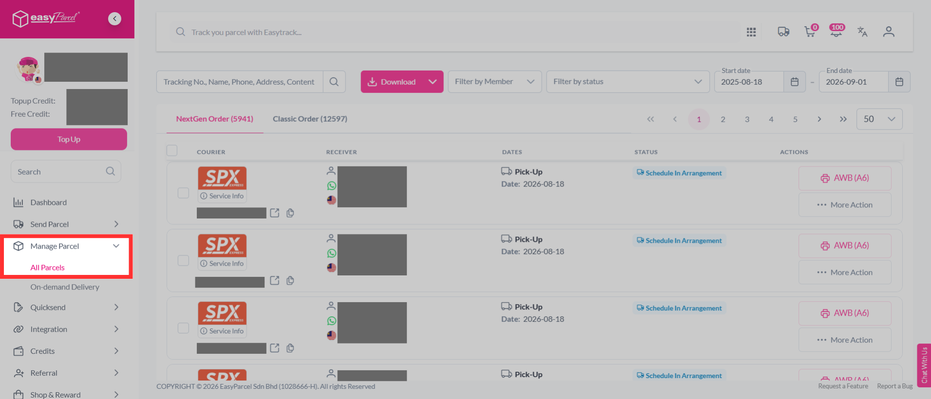Click AWB (A6) for second parcel
Screen dimensions: 931x399
845,246
